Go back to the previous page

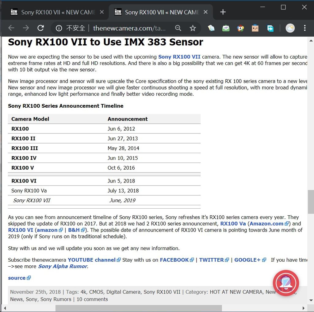[x=11, y=28]
